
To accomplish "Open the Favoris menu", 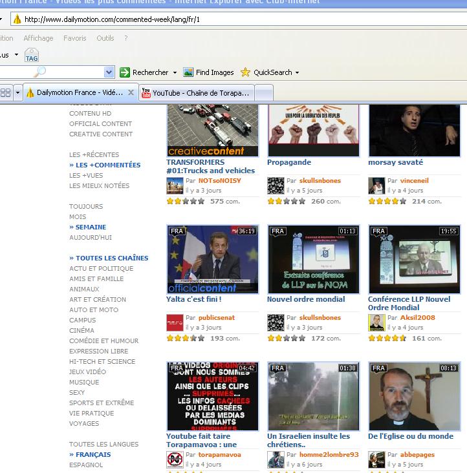I will pos(75,38).
